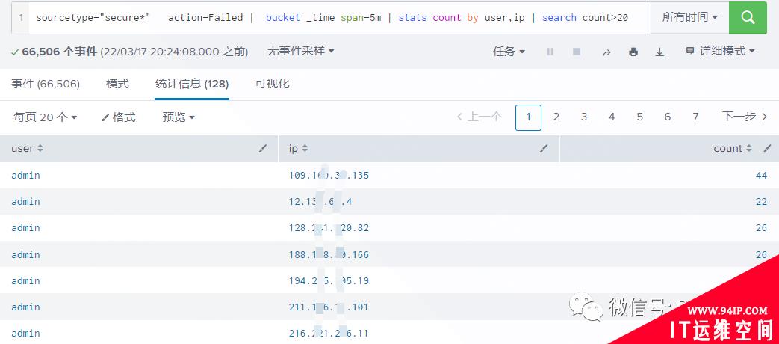
Task: Click into the search query input field
Action: (x=338, y=18)
